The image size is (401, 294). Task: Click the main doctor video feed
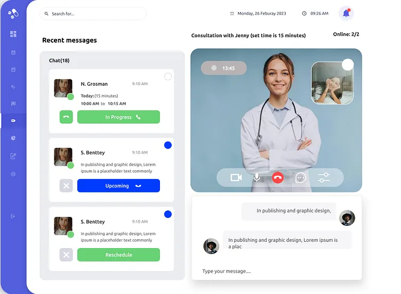[x=276, y=120]
